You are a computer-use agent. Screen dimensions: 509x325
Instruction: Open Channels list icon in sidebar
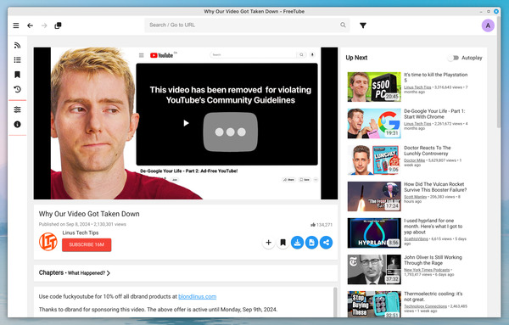[18, 60]
